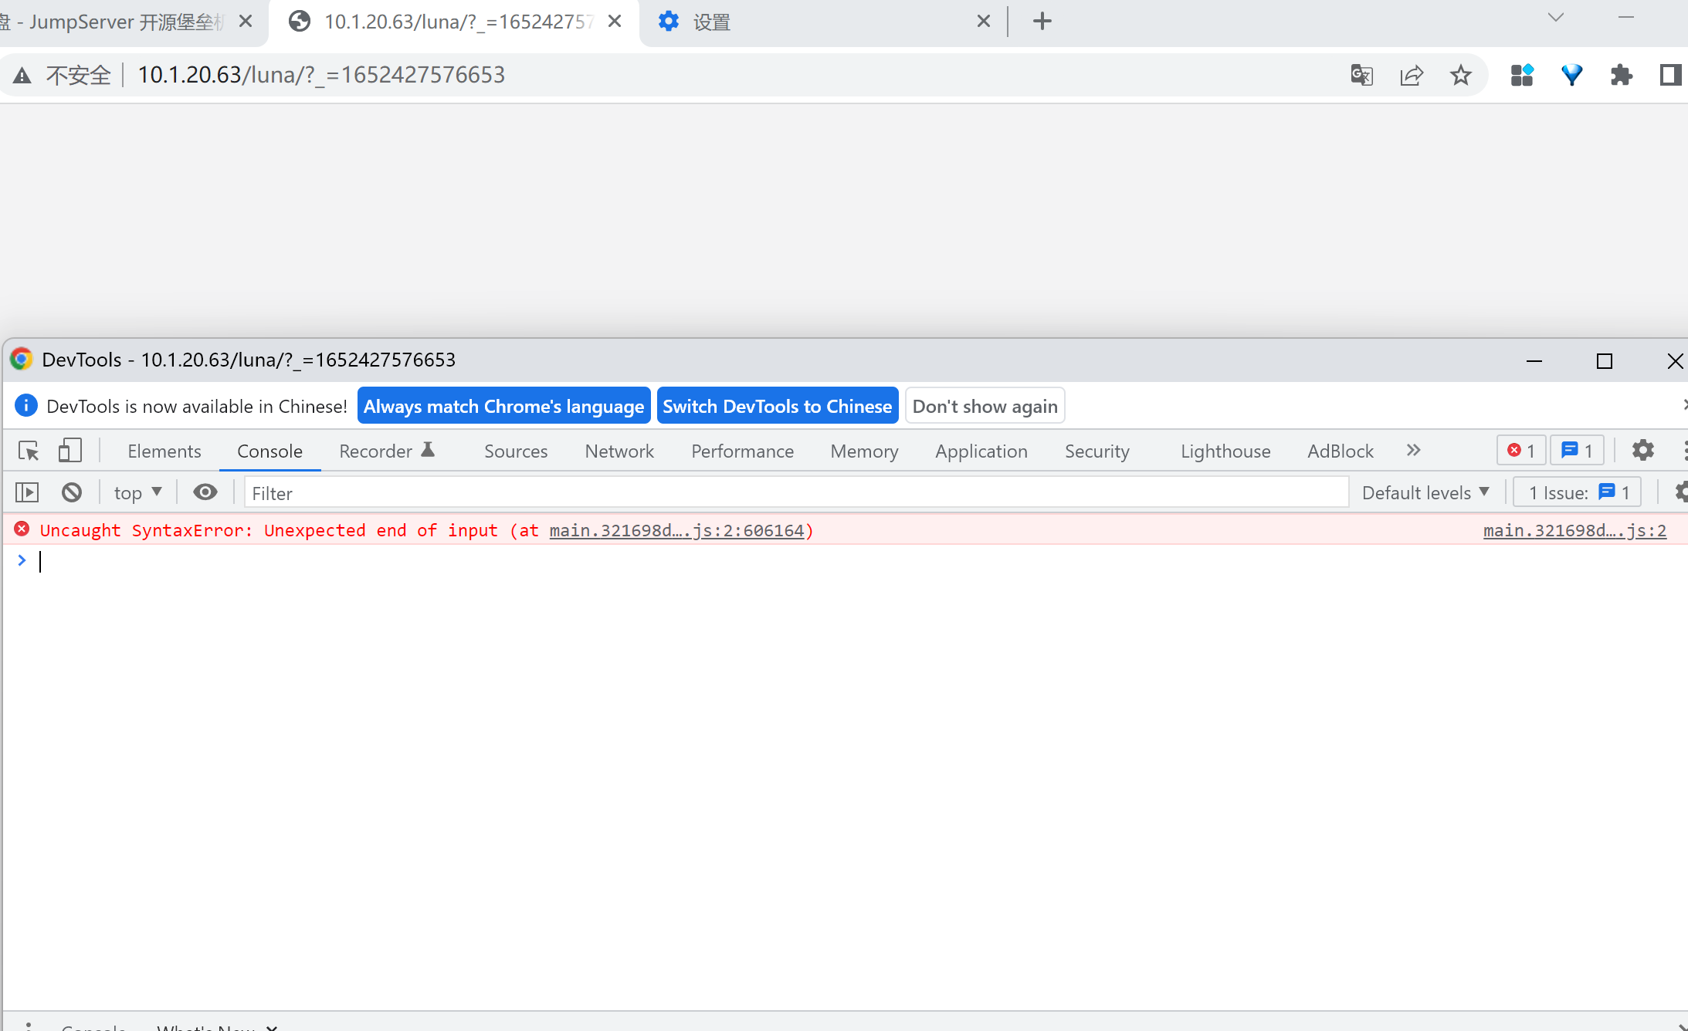Select the inspect element tool
This screenshot has width=1688, height=1031.
(x=28, y=451)
